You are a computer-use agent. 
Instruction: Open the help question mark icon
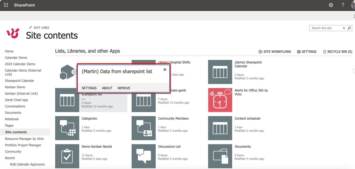(x=343, y=5)
